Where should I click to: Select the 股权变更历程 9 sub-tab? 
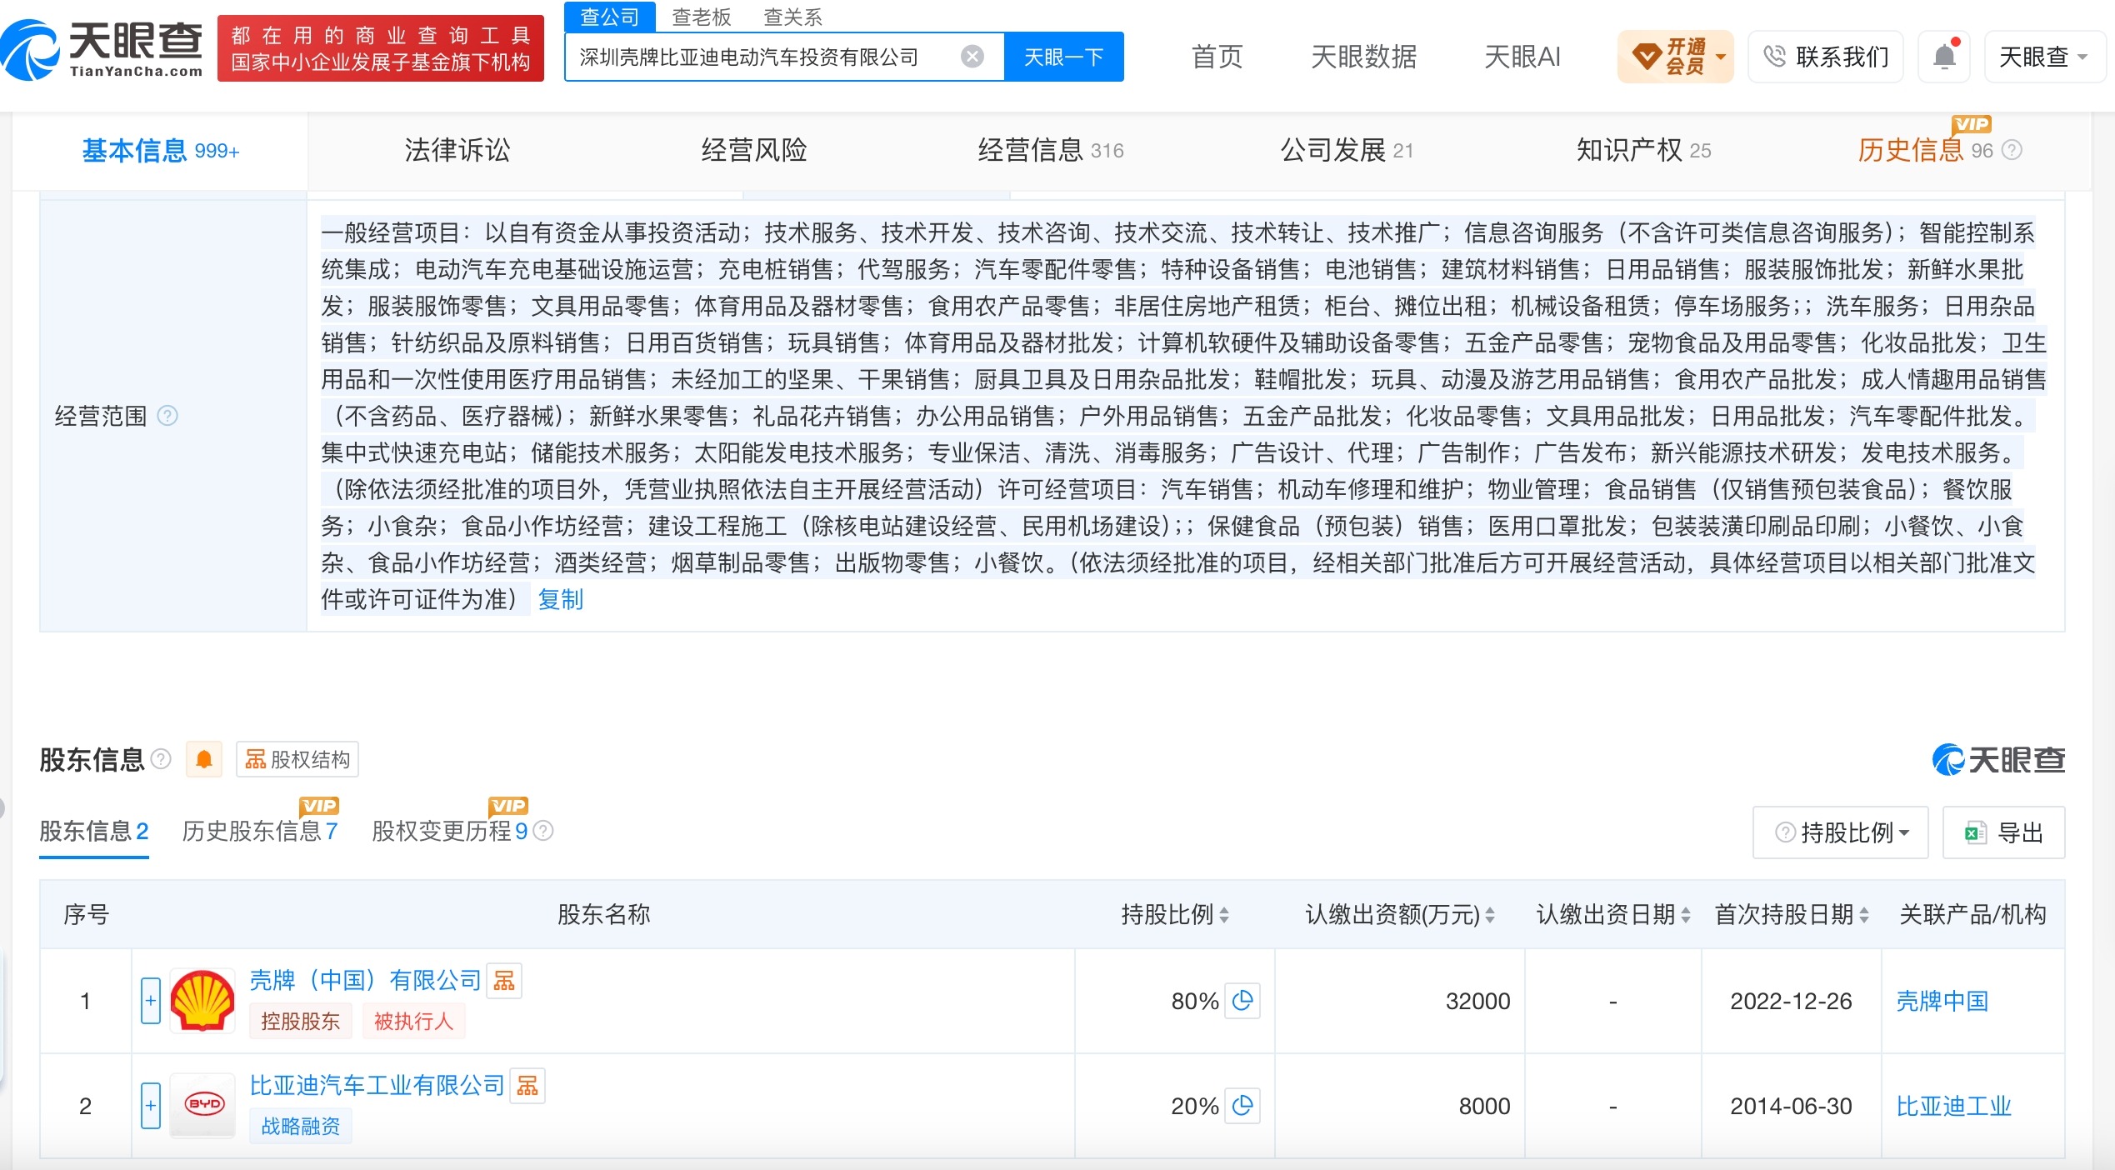[x=450, y=831]
